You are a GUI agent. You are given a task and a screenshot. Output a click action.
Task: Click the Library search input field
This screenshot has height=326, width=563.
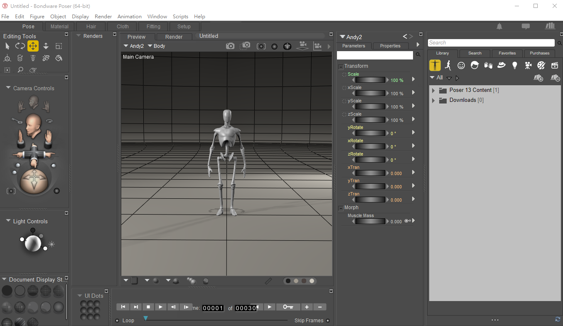point(491,43)
